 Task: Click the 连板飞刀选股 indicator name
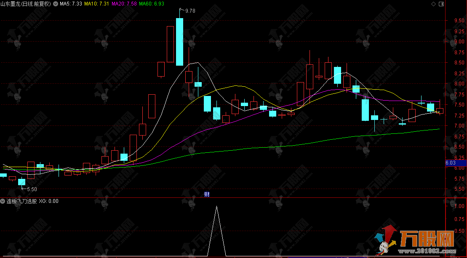coord(20,201)
